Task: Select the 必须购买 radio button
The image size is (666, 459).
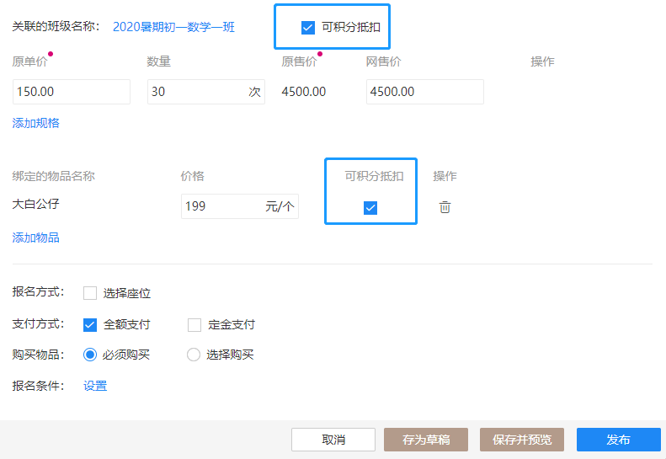Action: [x=91, y=355]
